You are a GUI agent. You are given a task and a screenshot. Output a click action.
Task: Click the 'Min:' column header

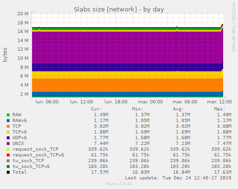click(137, 109)
